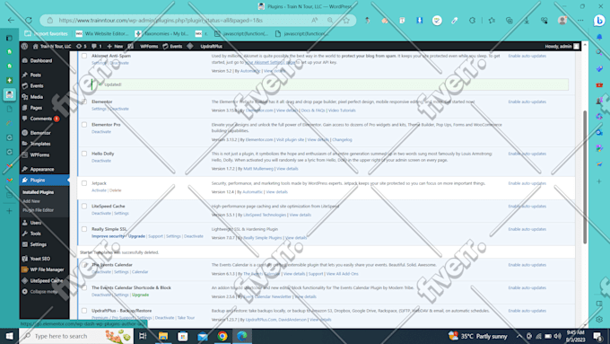Open Plugin File Editor submenu

[x=38, y=210]
